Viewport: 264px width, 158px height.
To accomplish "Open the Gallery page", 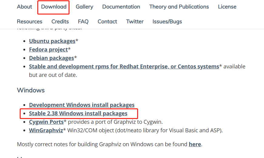I will tap(84, 7).
